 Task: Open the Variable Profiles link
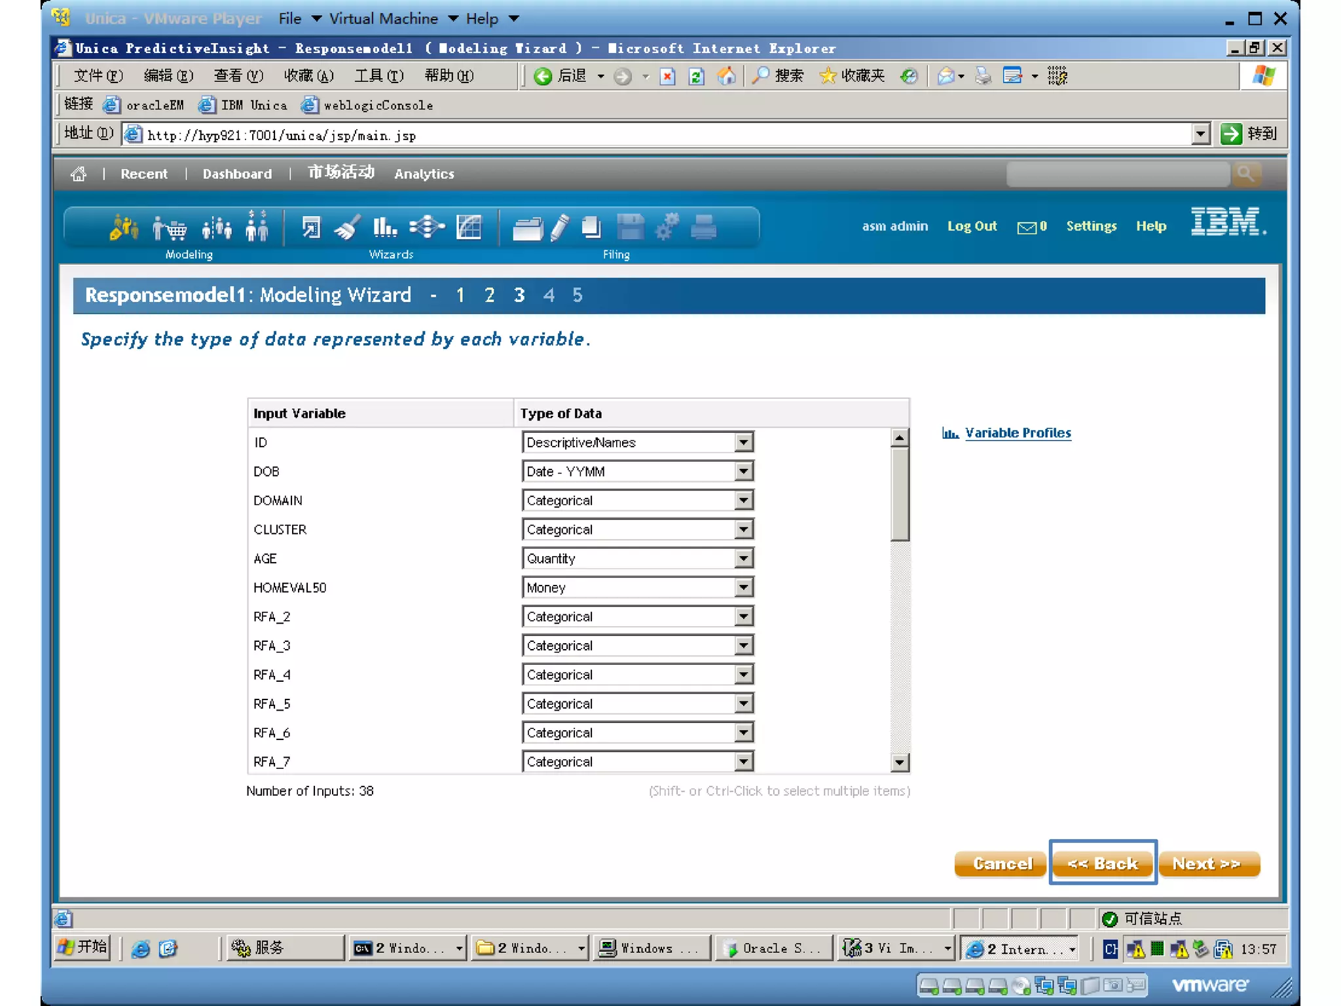click(x=1017, y=433)
